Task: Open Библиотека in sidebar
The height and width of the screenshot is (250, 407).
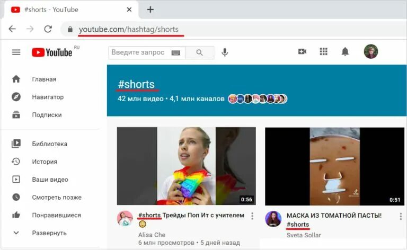Action: tap(51, 144)
